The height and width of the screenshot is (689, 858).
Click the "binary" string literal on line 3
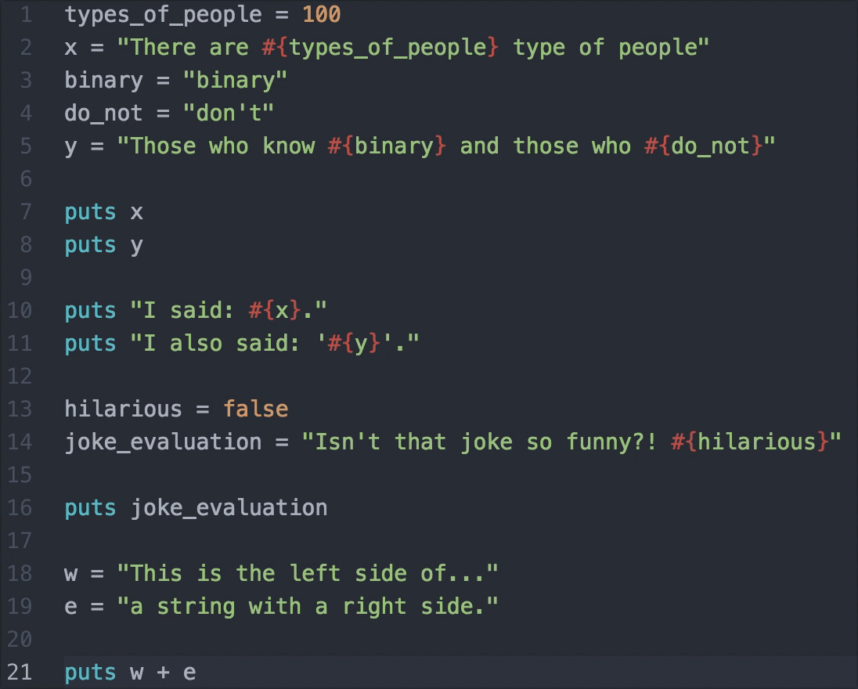(235, 81)
